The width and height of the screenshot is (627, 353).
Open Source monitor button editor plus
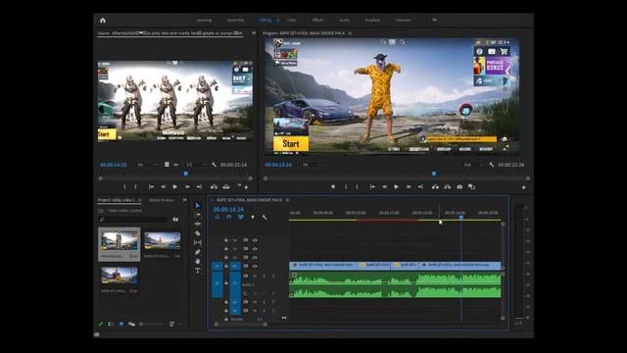pos(246,187)
